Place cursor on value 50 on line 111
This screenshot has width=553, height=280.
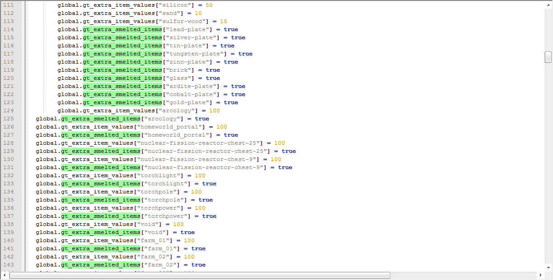click(209, 5)
